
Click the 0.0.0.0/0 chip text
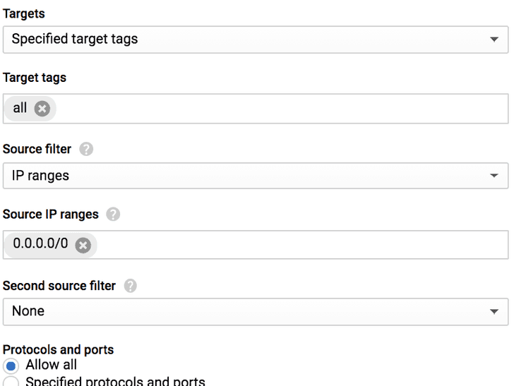[40, 244]
